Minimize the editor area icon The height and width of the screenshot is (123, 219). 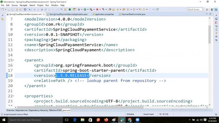[x=207, y=14]
